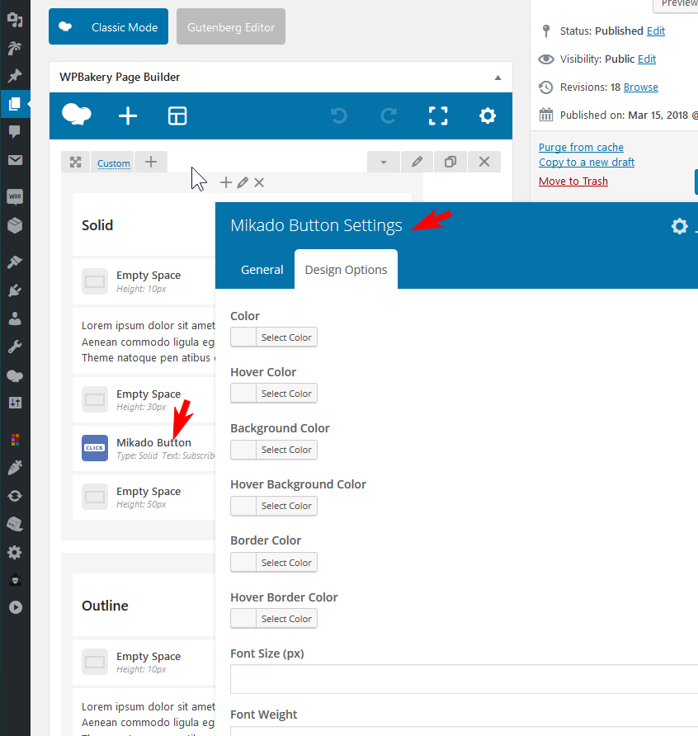The width and height of the screenshot is (698, 736).
Task: Click the play circle sidebar icon
Action: click(x=15, y=607)
